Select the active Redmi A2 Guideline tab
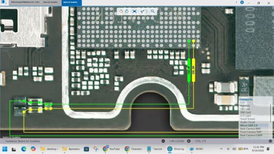This screenshot has width=274, height=154. point(71,3)
